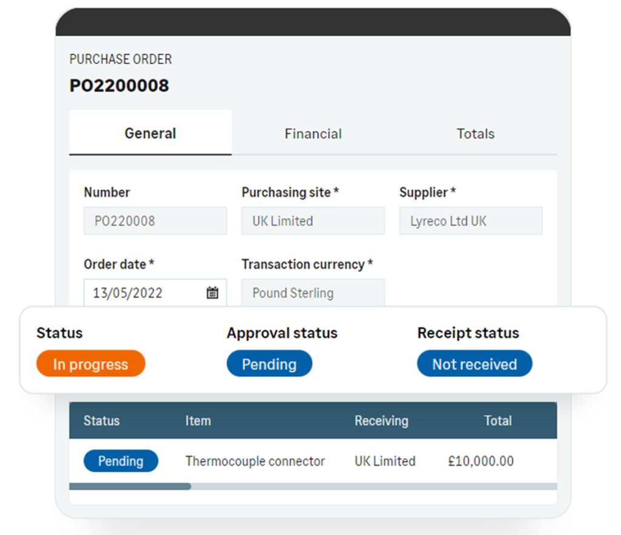Select the Thermocouple connector item row
Viewport: 621px width, 535px height.
tap(313, 461)
